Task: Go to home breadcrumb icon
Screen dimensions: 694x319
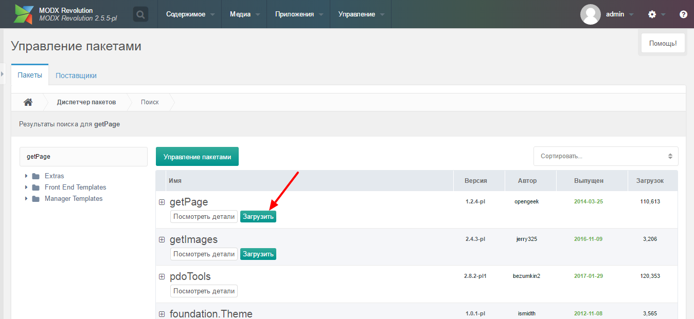Action: (x=28, y=102)
